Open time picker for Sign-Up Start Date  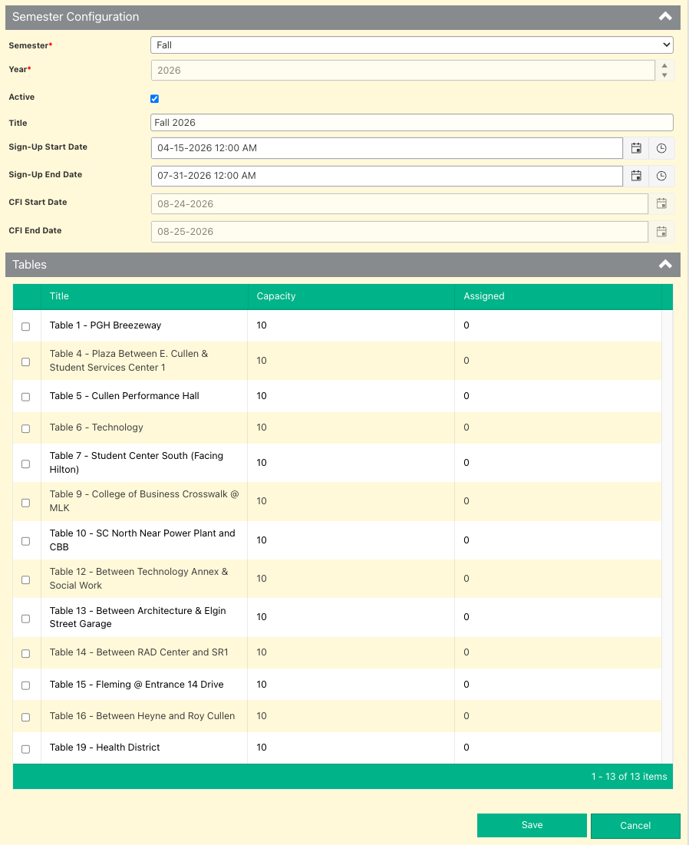[x=661, y=148]
